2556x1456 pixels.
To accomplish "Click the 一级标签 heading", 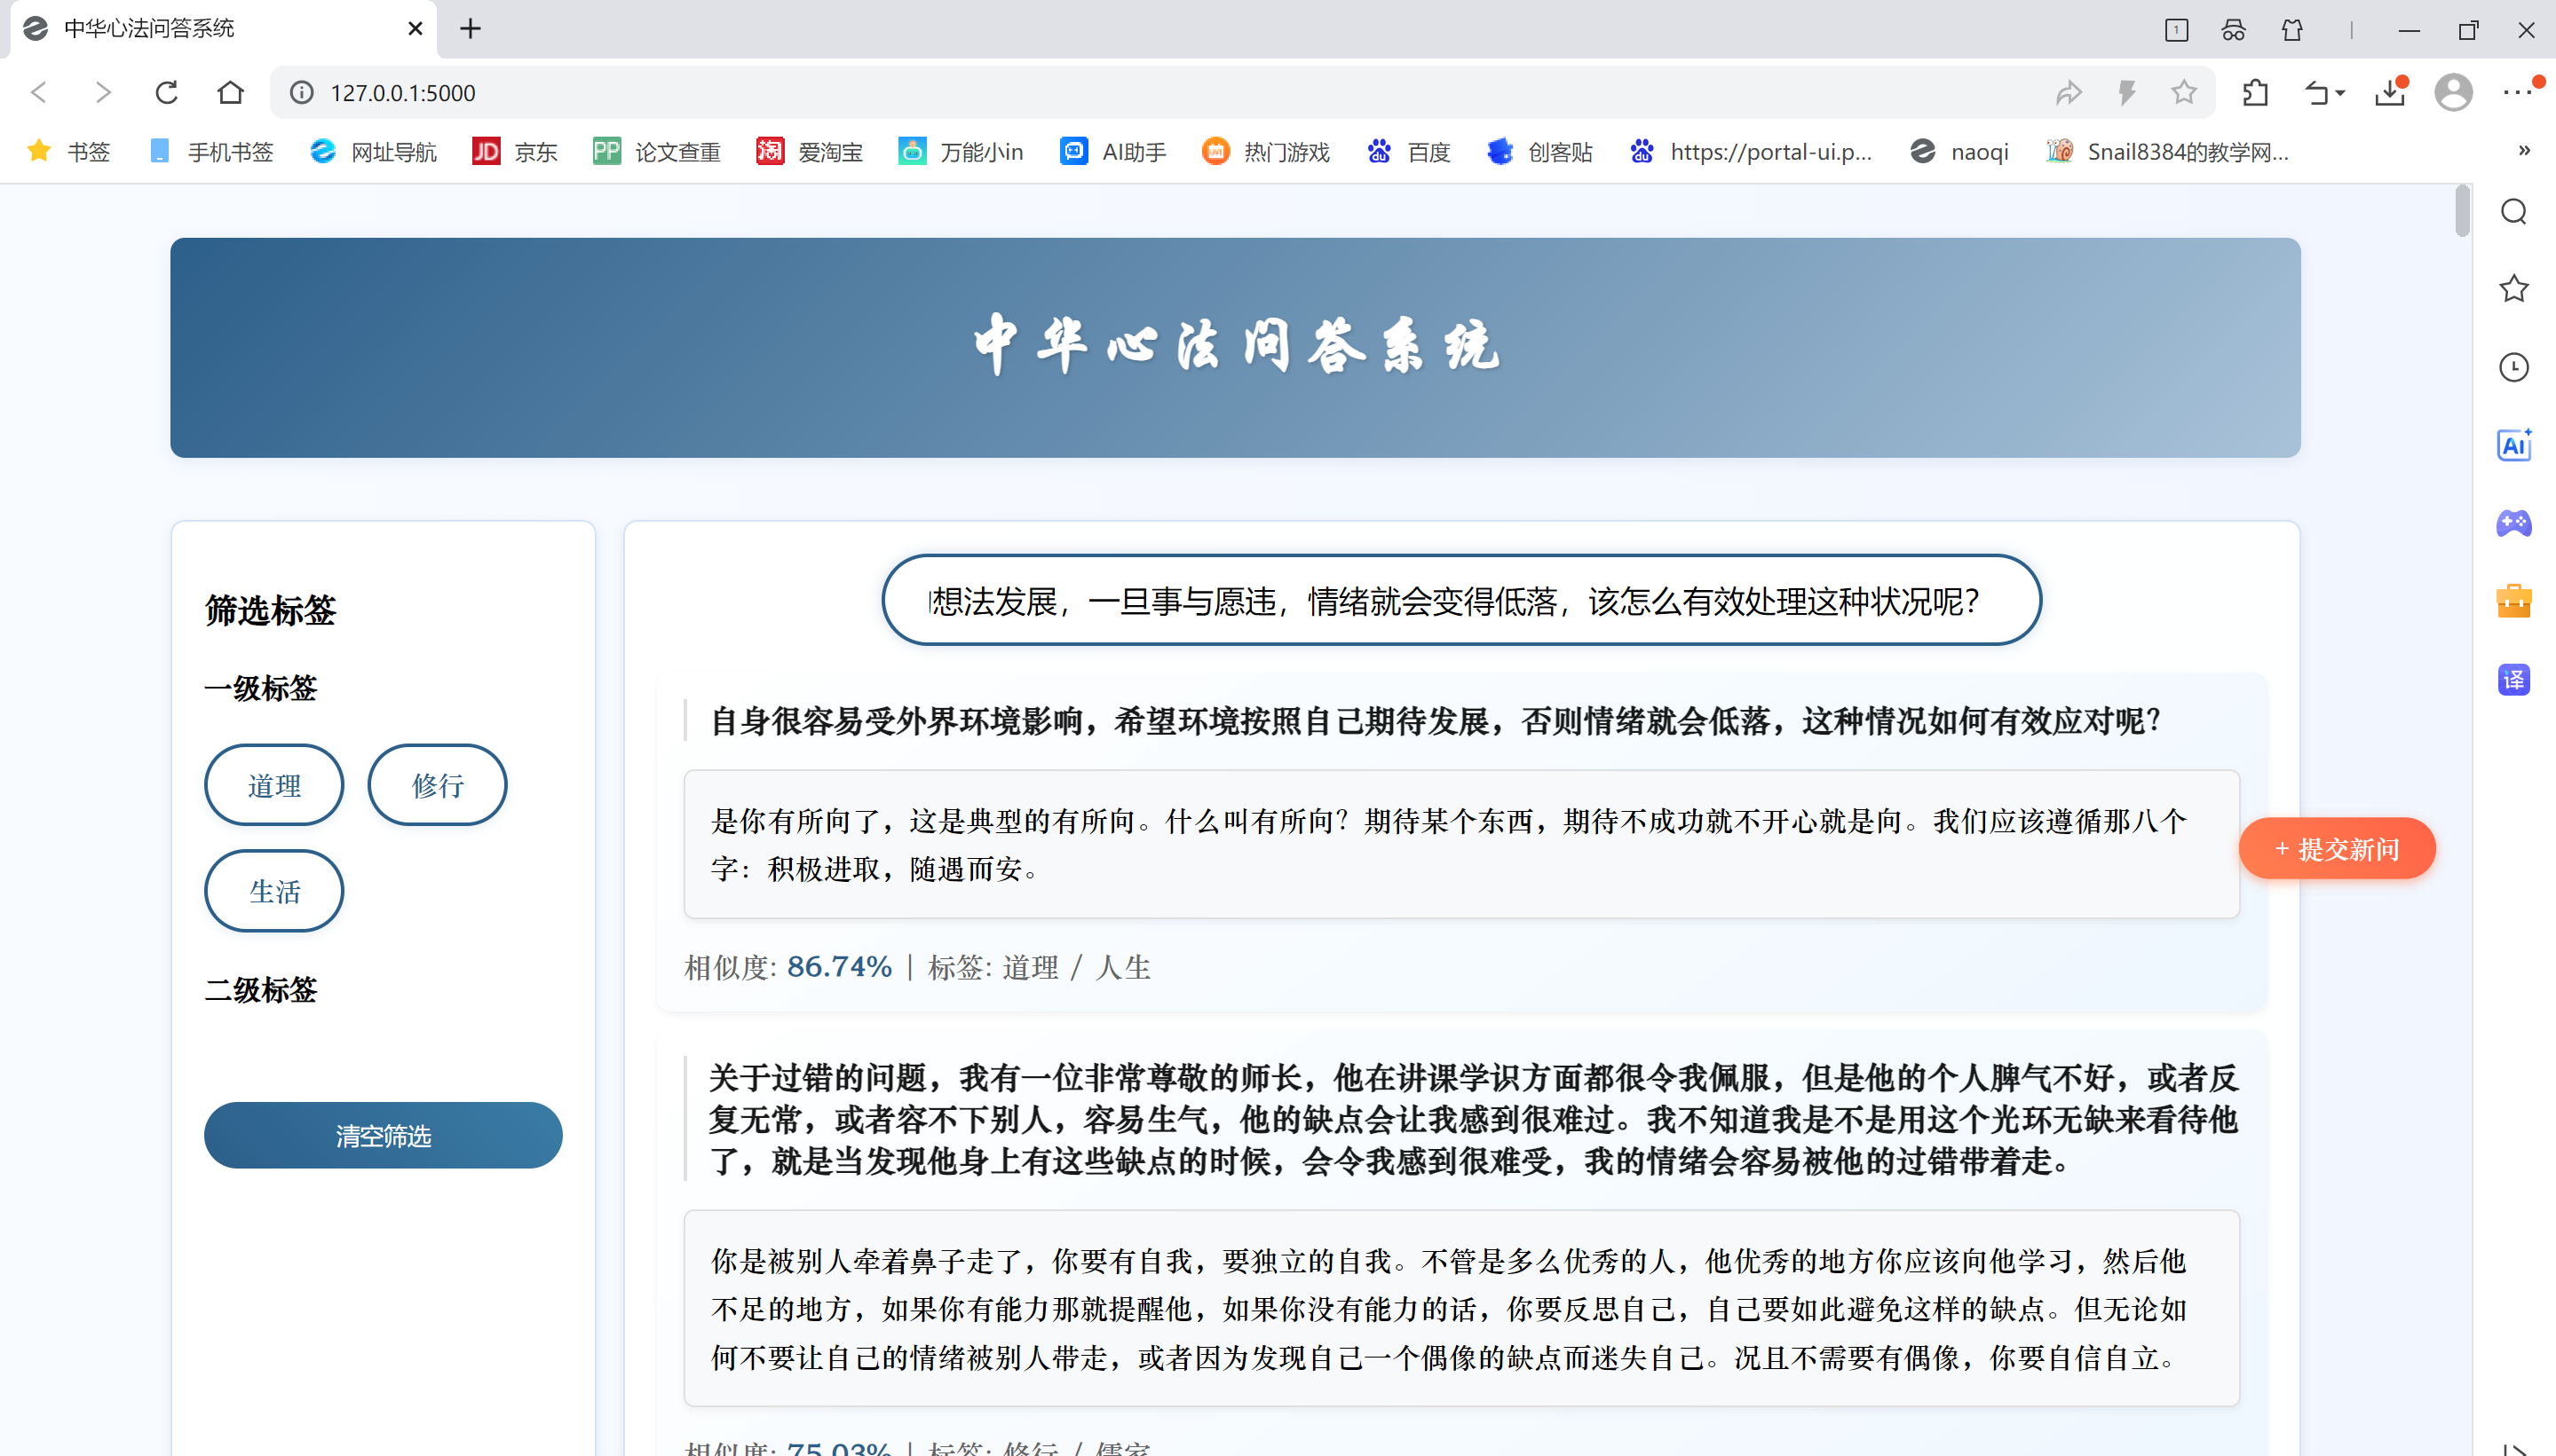I will coord(260,688).
